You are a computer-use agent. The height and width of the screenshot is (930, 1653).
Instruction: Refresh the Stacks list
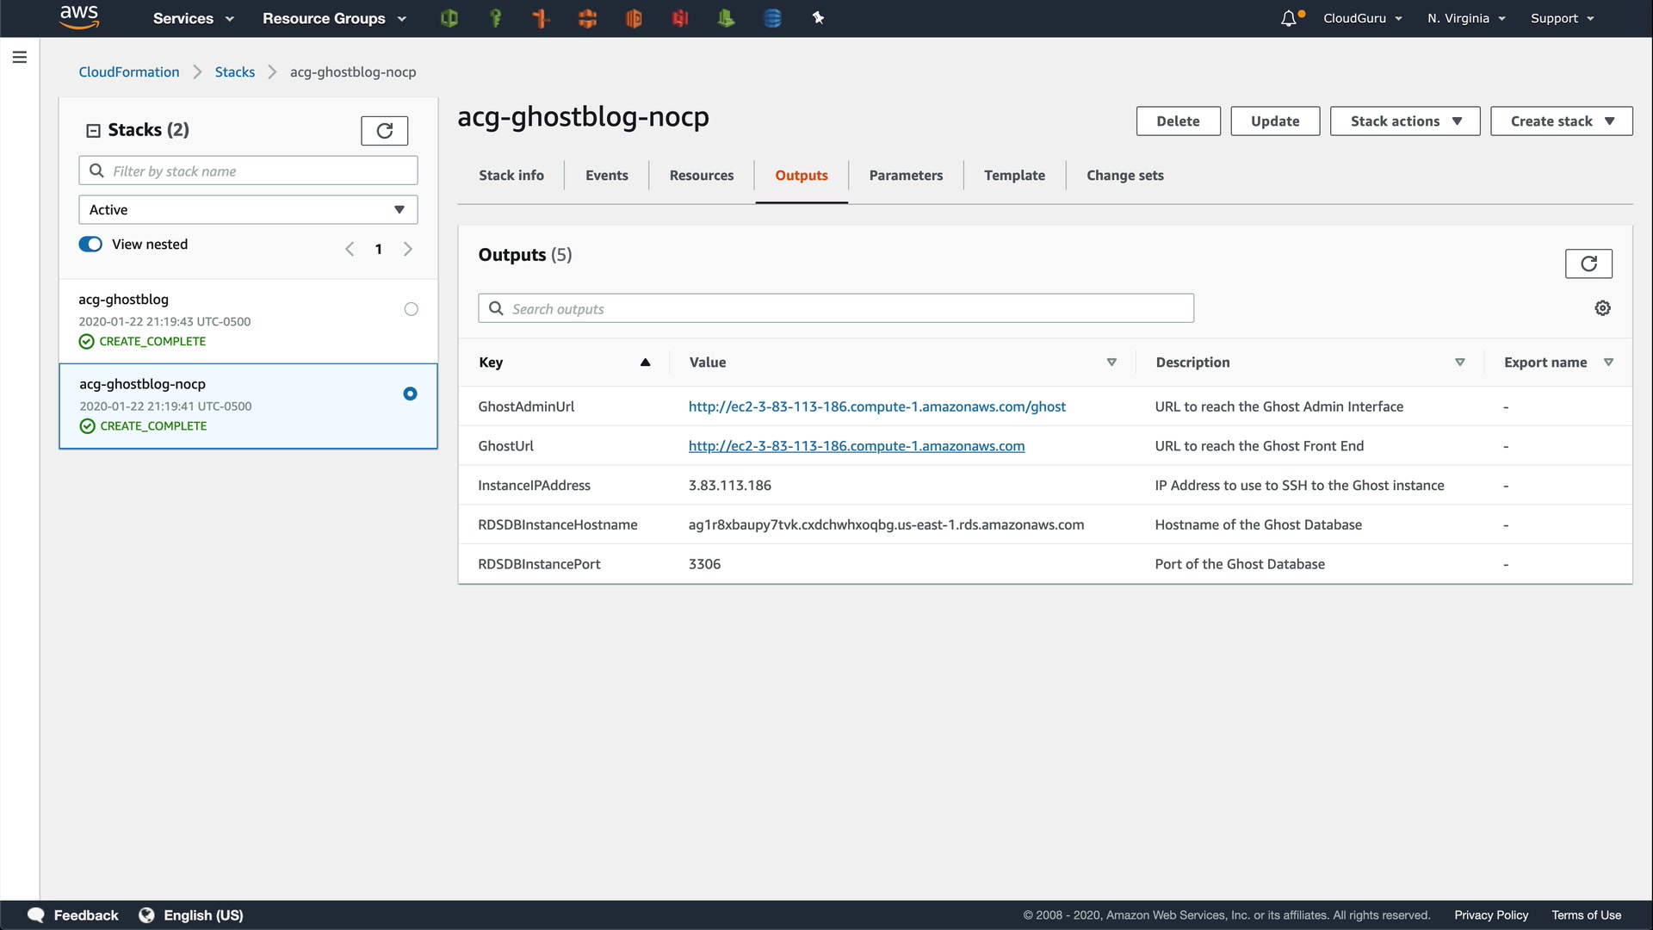click(x=384, y=130)
